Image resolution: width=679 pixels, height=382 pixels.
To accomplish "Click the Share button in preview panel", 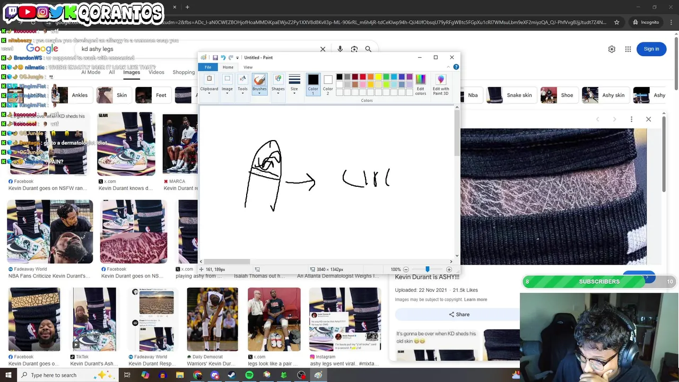I will (458, 315).
